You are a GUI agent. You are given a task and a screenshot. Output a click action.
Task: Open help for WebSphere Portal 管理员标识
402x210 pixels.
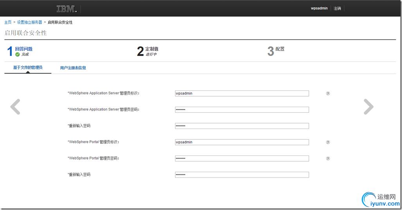(x=328, y=142)
